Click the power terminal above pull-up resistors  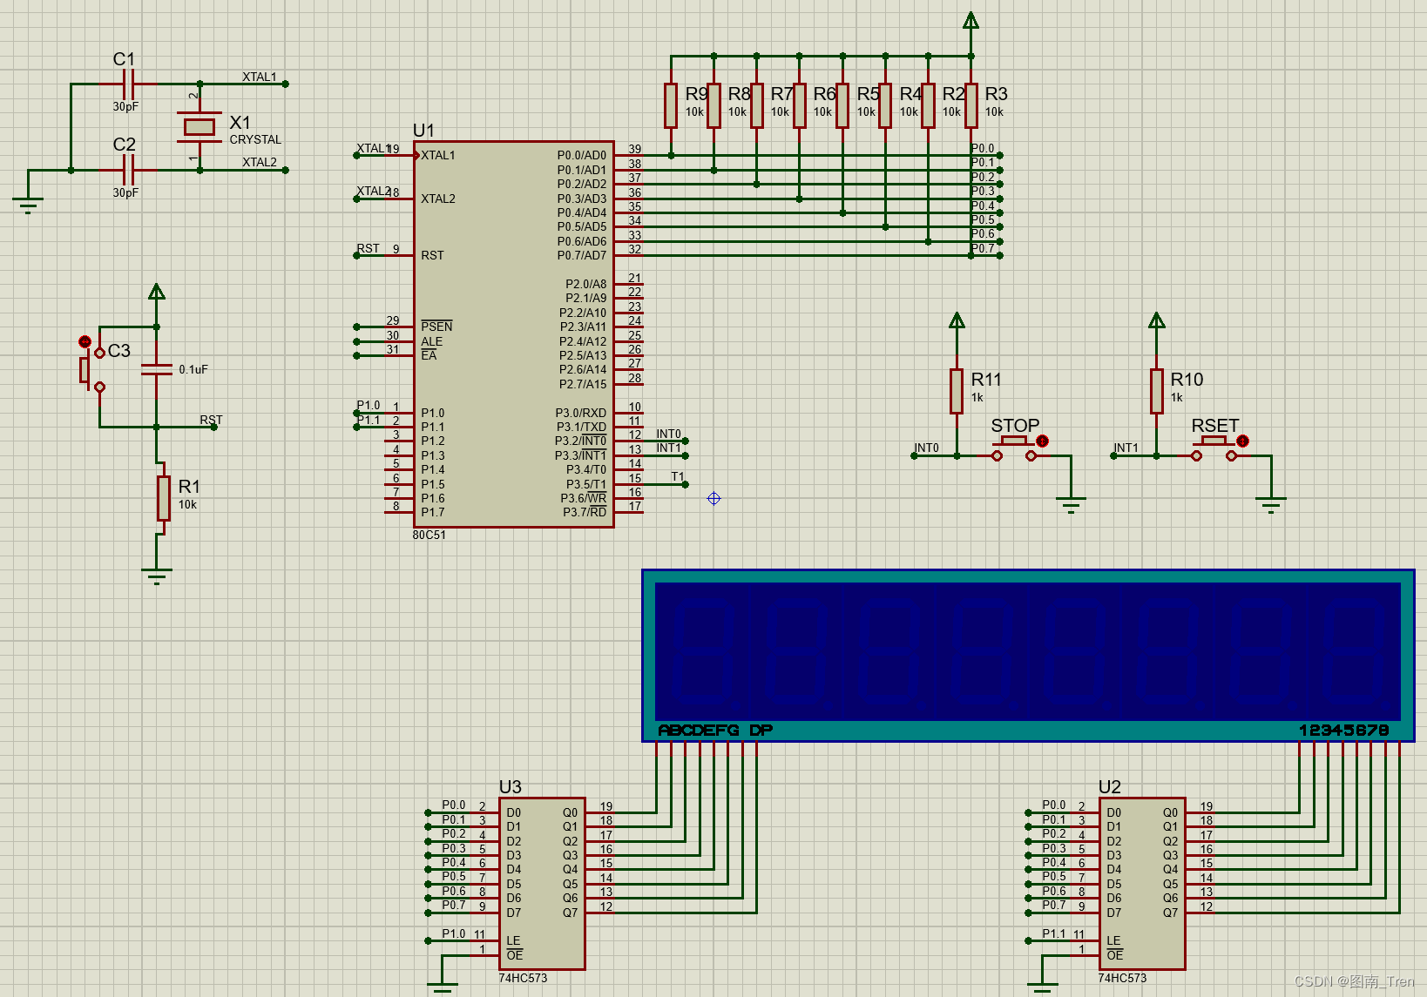coord(970,21)
